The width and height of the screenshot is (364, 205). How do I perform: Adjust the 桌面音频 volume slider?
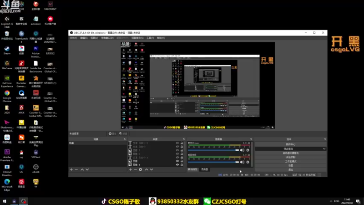[x=213, y=162]
